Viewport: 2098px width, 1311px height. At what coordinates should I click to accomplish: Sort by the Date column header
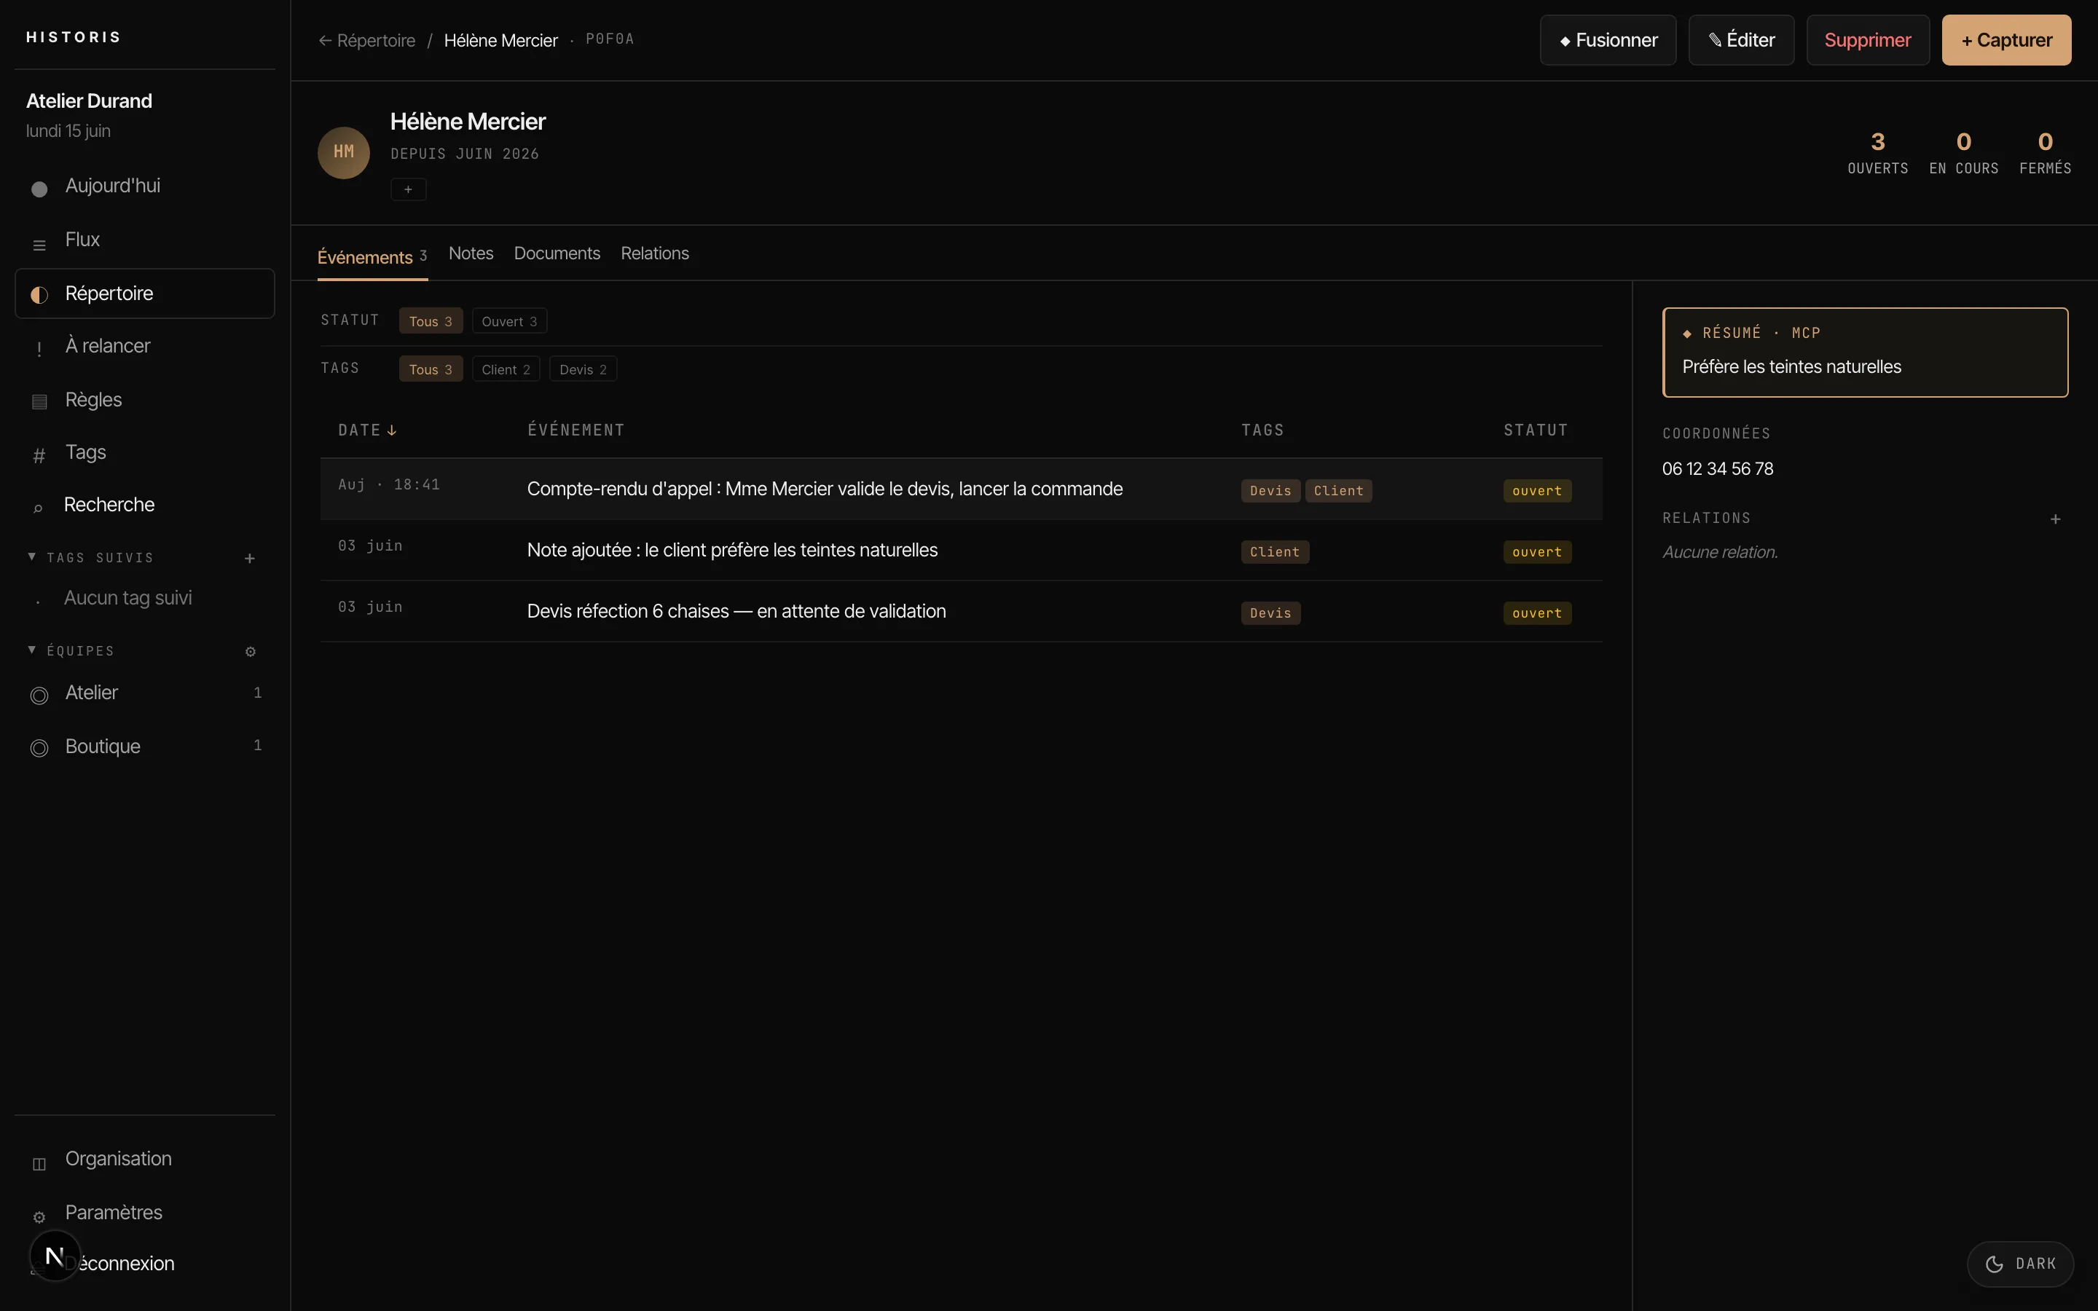[x=368, y=430]
